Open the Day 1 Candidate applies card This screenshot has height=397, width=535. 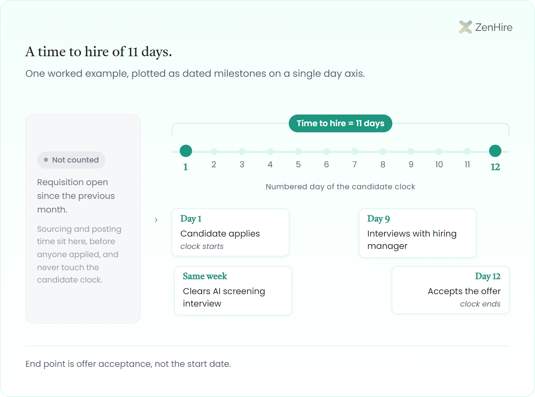[230, 232]
